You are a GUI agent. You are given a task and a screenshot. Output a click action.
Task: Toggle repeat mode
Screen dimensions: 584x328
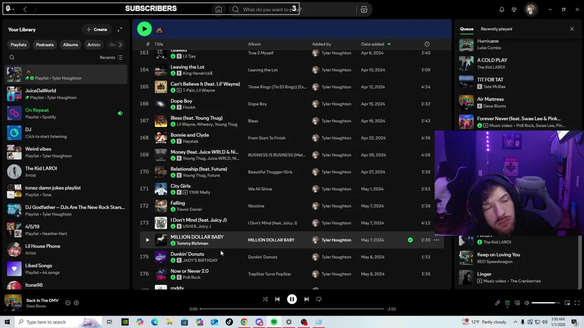319,299
